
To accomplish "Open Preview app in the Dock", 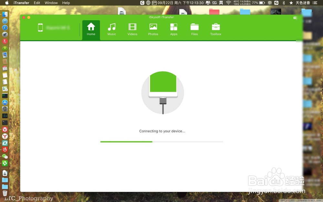I will [5, 55].
